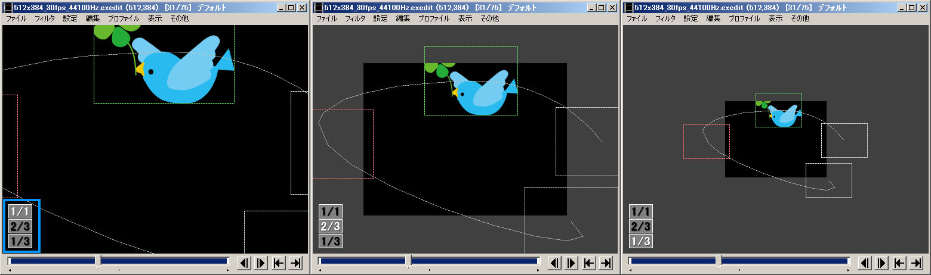Open 表示 menu in middle window
This screenshot has height=275, width=931.
(x=465, y=18)
